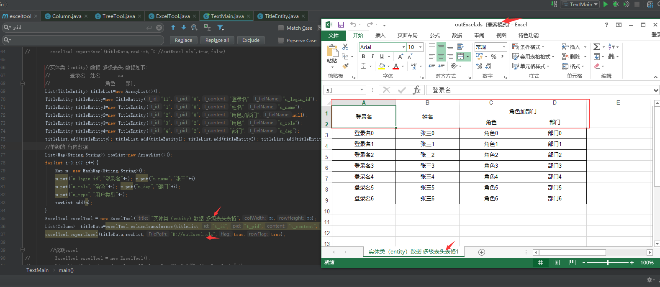Apply bold formatting in Excel ribbon
This screenshot has height=287, width=660.
363,56
